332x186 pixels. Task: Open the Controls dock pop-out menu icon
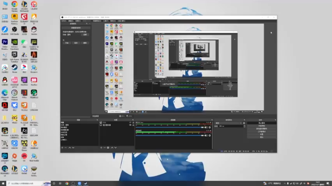tap(275, 120)
